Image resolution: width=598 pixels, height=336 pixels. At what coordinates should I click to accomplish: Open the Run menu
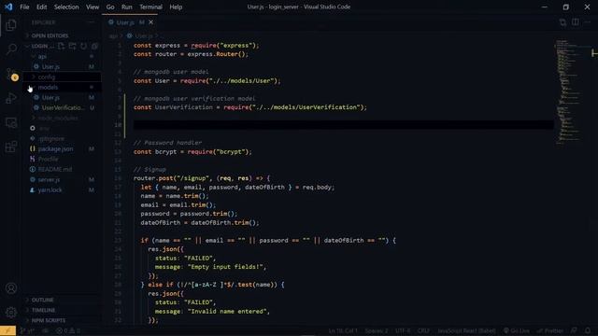(x=127, y=7)
